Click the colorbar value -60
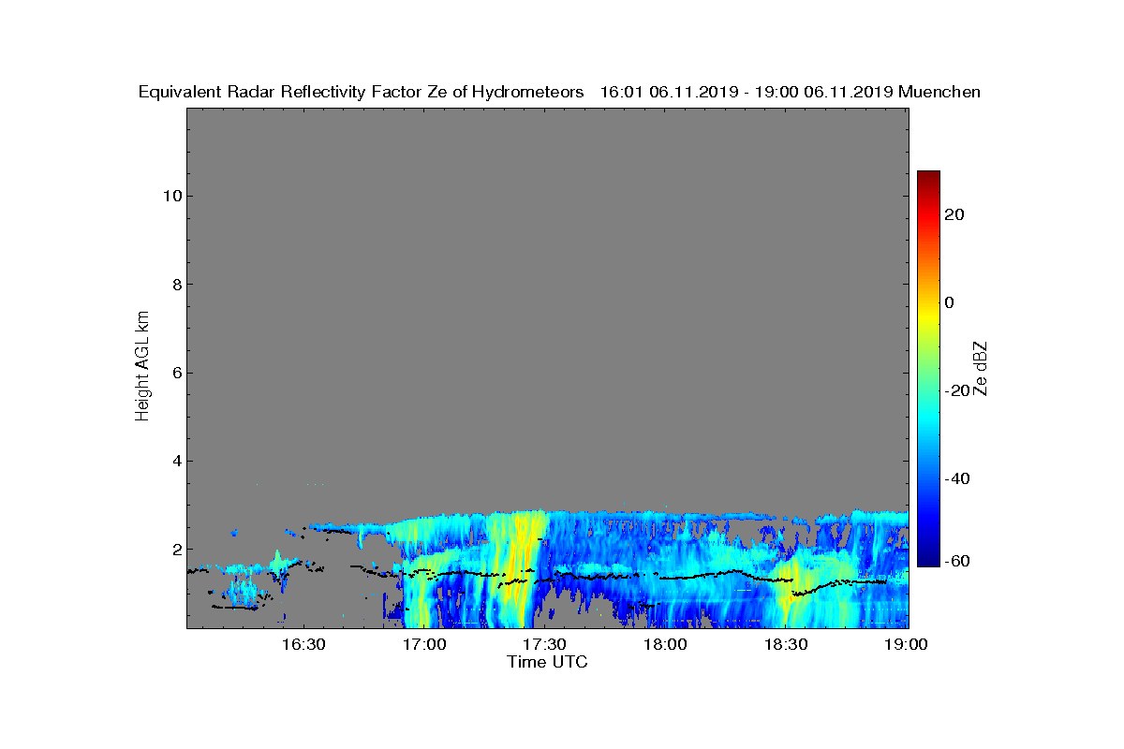Screen dimensions: 1124x749 (957, 561)
